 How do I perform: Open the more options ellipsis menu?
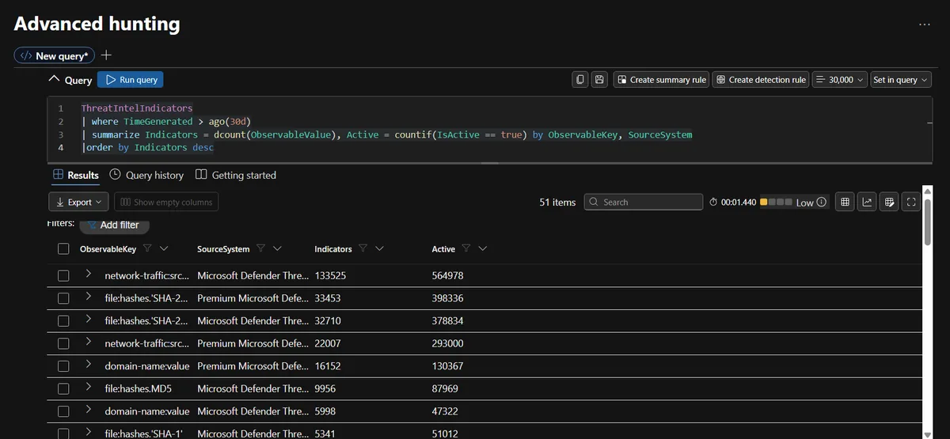pyautogui.click(x=924, y=25)
